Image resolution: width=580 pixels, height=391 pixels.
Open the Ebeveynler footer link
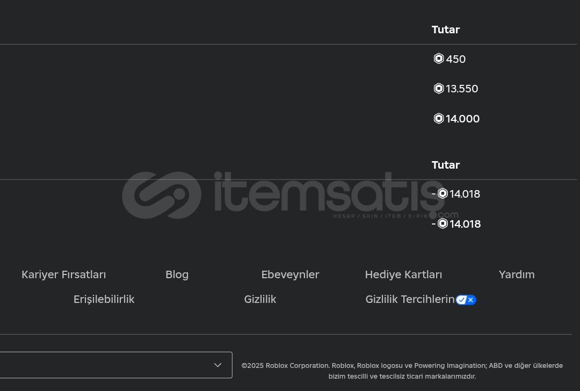tap(290, 274)
